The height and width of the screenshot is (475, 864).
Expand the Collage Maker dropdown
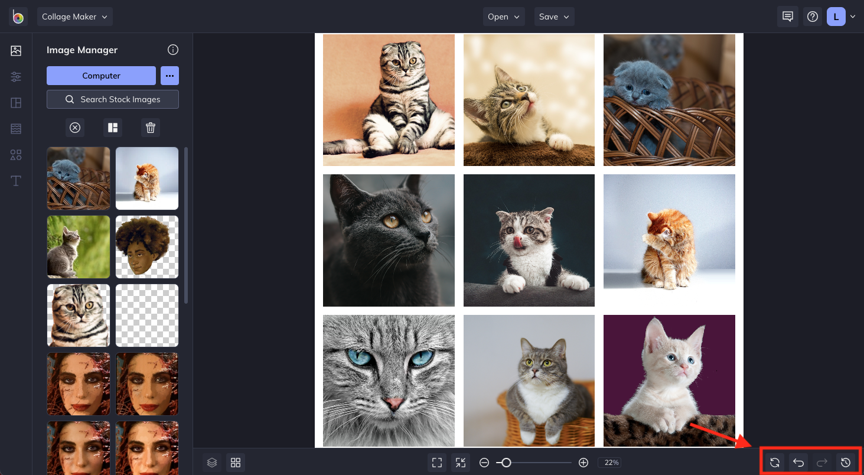(74, 17)
